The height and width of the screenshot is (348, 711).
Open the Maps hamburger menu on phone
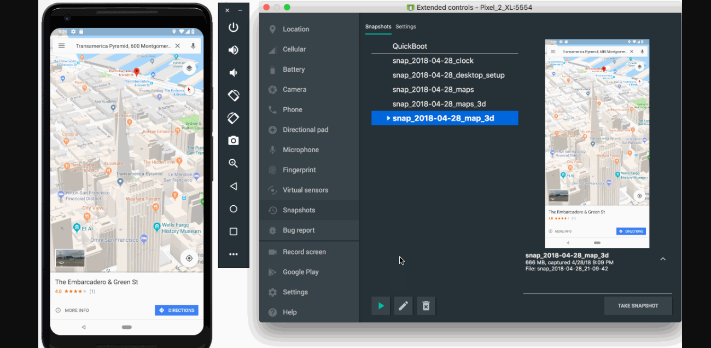pyautogui.click(x=62, y=46)
